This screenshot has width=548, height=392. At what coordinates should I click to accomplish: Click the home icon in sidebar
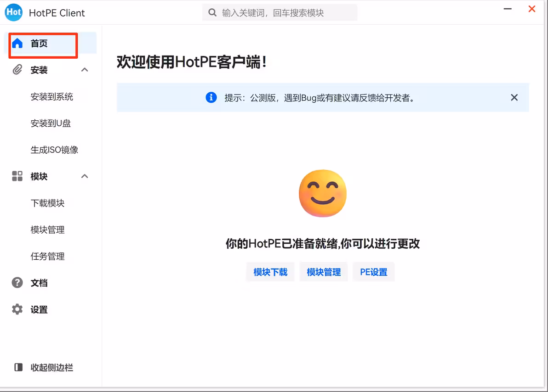click(x=17, y=43)
